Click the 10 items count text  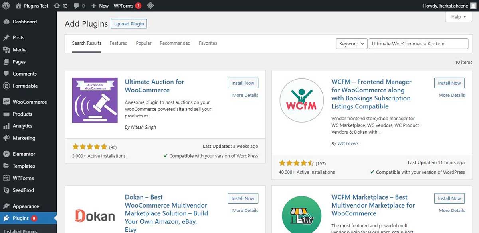[x=463, y=63]
